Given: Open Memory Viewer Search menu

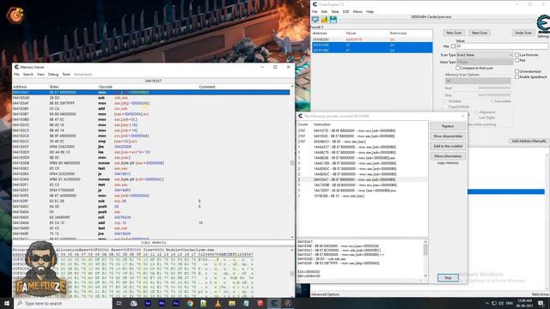Looking at the screenshot, I should tap(28, 75).
